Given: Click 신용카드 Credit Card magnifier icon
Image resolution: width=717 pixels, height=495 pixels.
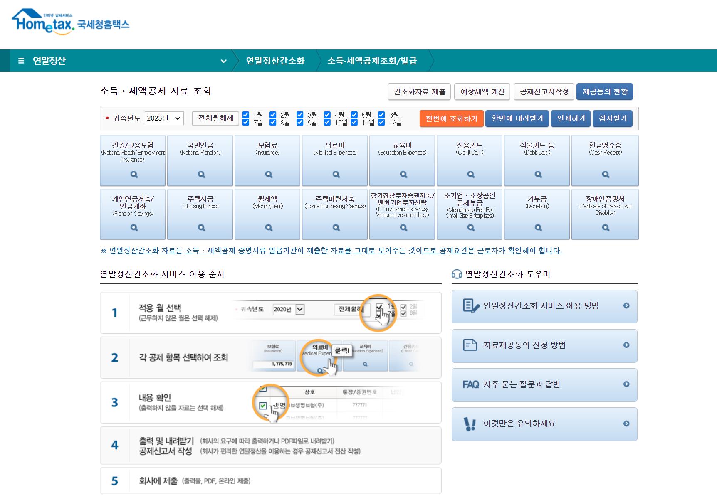Looking at the screenshot, I should pyautogui.click(x=471, y=175).
